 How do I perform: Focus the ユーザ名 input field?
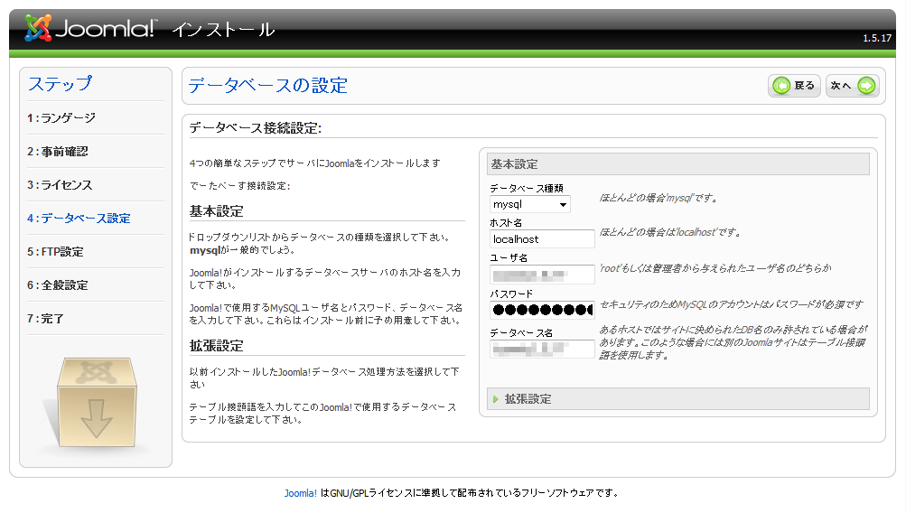[542, 275]
